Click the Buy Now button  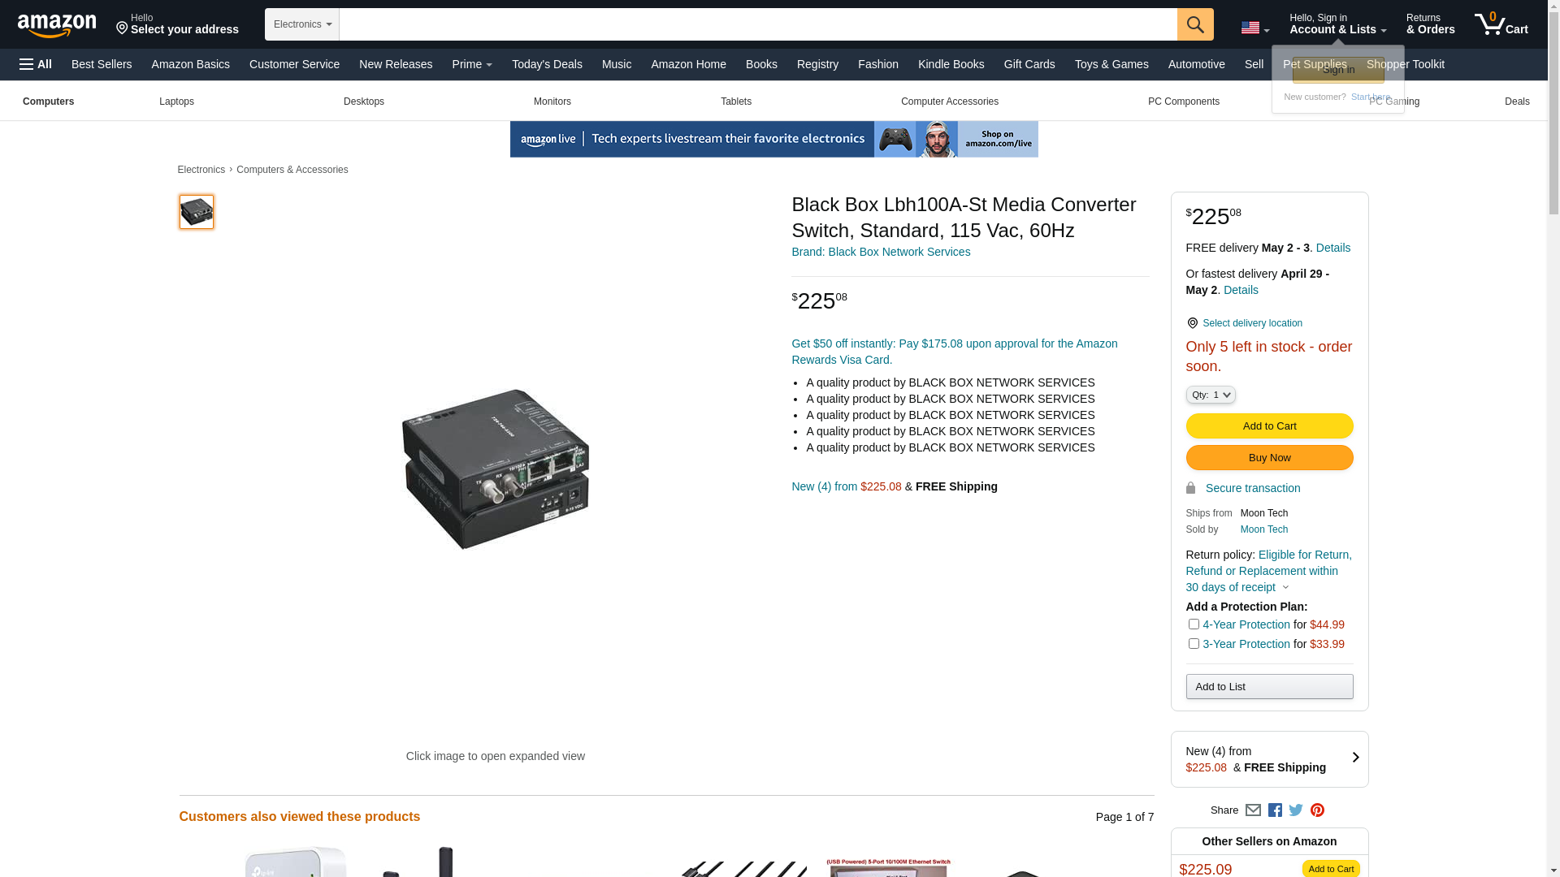1269,458
